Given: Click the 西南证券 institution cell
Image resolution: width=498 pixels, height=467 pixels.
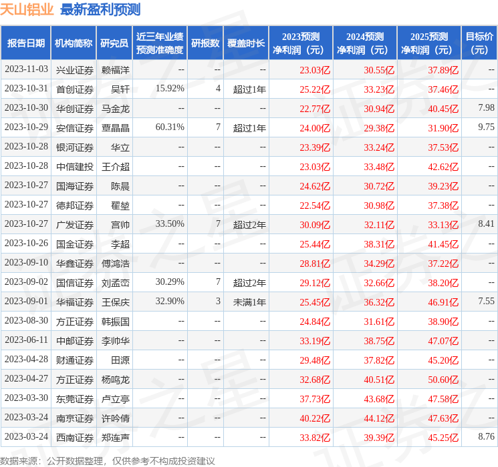Looking at the screenshot, I should pyautogui.click(x=75, y=438).
